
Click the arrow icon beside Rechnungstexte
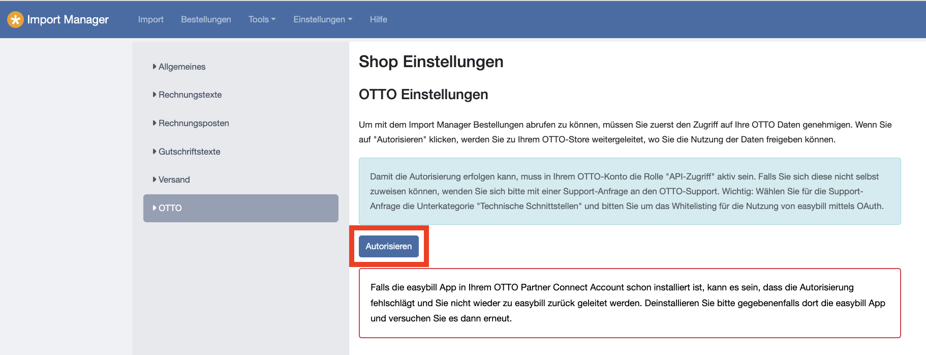[x=155, y=94]
